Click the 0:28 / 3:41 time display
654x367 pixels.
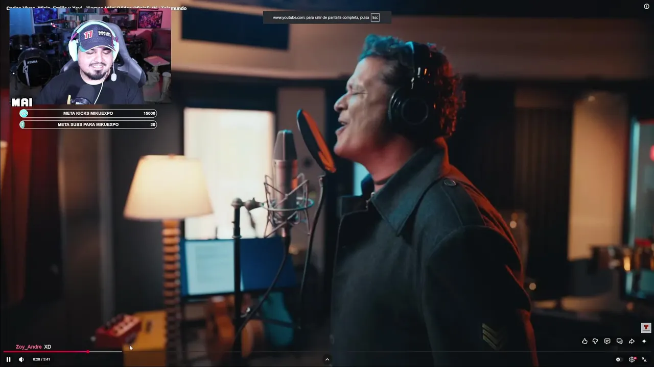pos(41,359)
